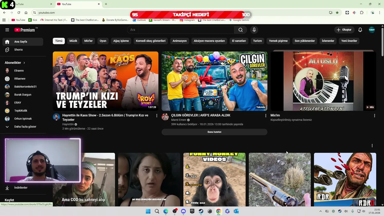Click the search magnifier button
The image size is (384, 216).
(241, 30)
